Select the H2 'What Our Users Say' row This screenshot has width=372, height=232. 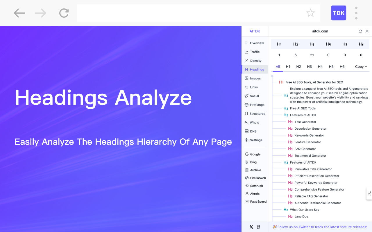[x=301, y=210]
